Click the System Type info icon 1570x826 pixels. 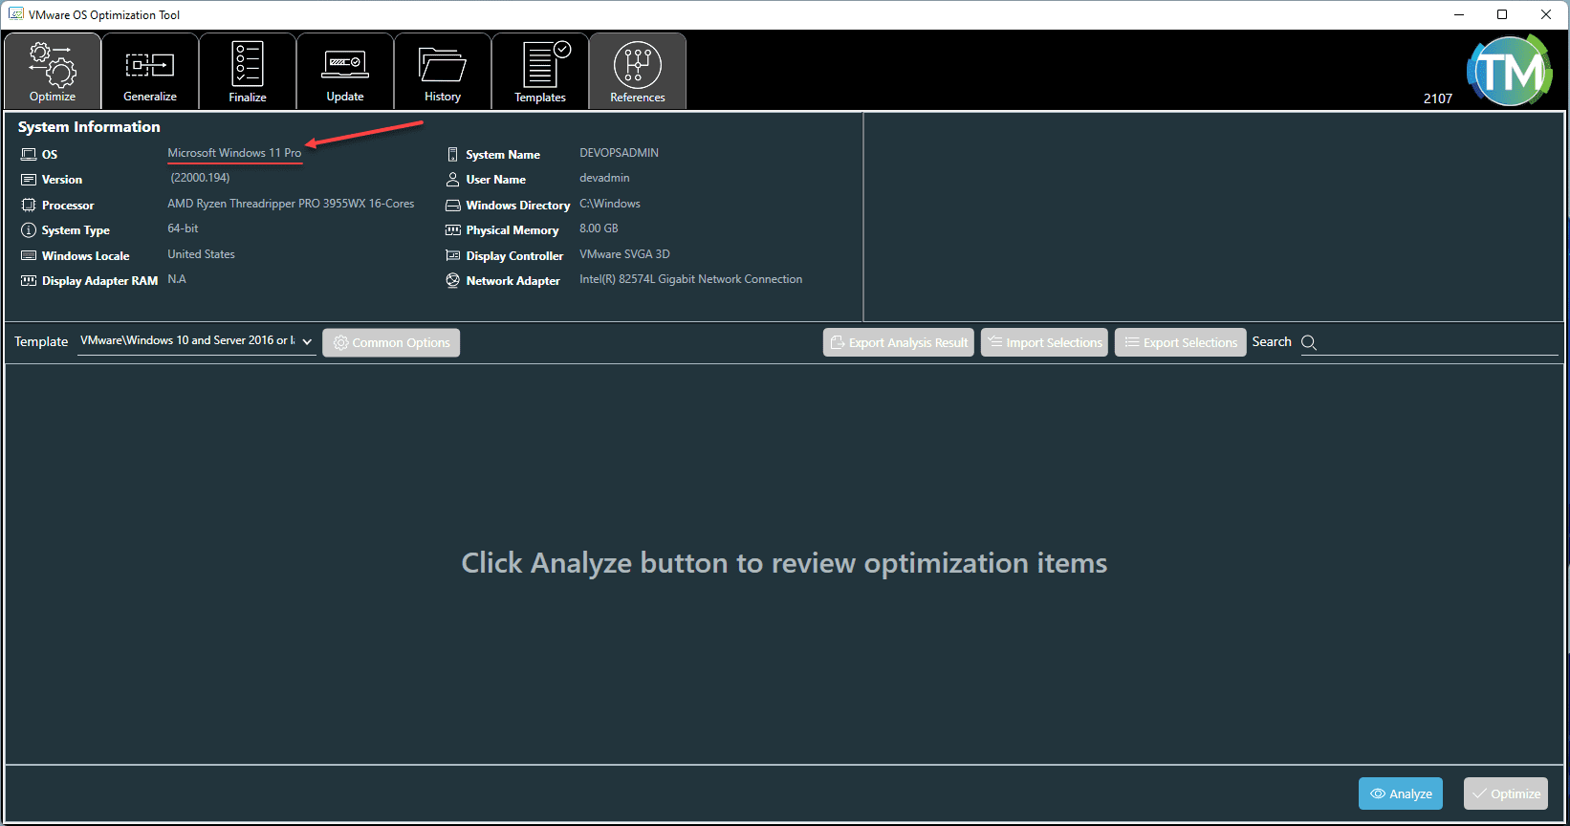pos(29,230)
